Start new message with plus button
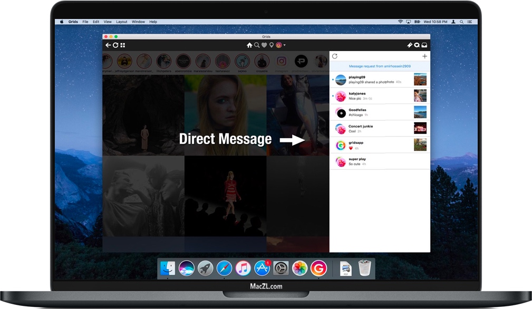532x309 pixels. (x=424, y=56)
